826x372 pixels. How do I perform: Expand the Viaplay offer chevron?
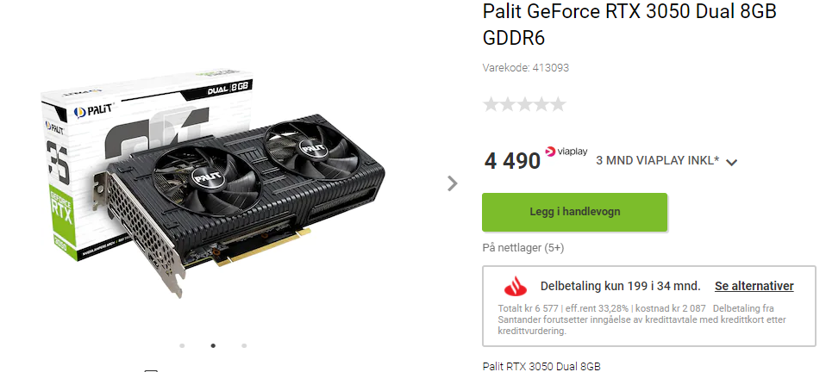pos(731,163)
